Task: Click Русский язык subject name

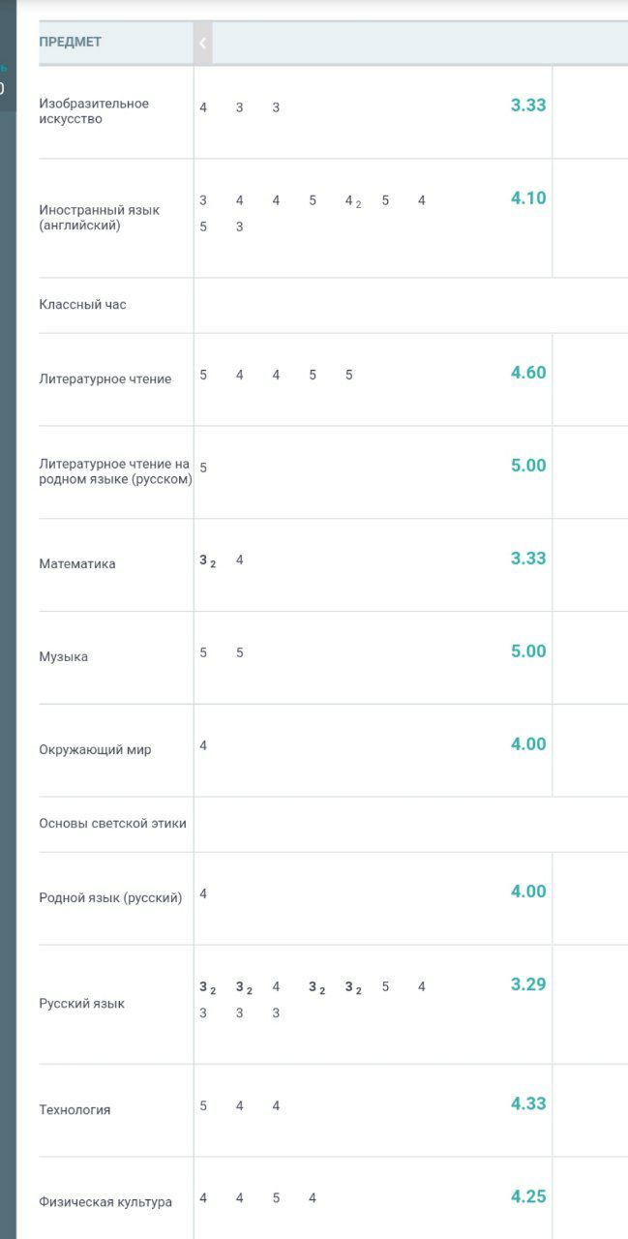Action: tap(81, 1004)
